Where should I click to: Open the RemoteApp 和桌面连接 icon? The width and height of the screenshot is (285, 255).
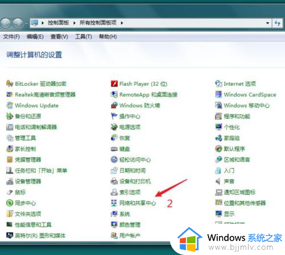[x=114, y=94]
